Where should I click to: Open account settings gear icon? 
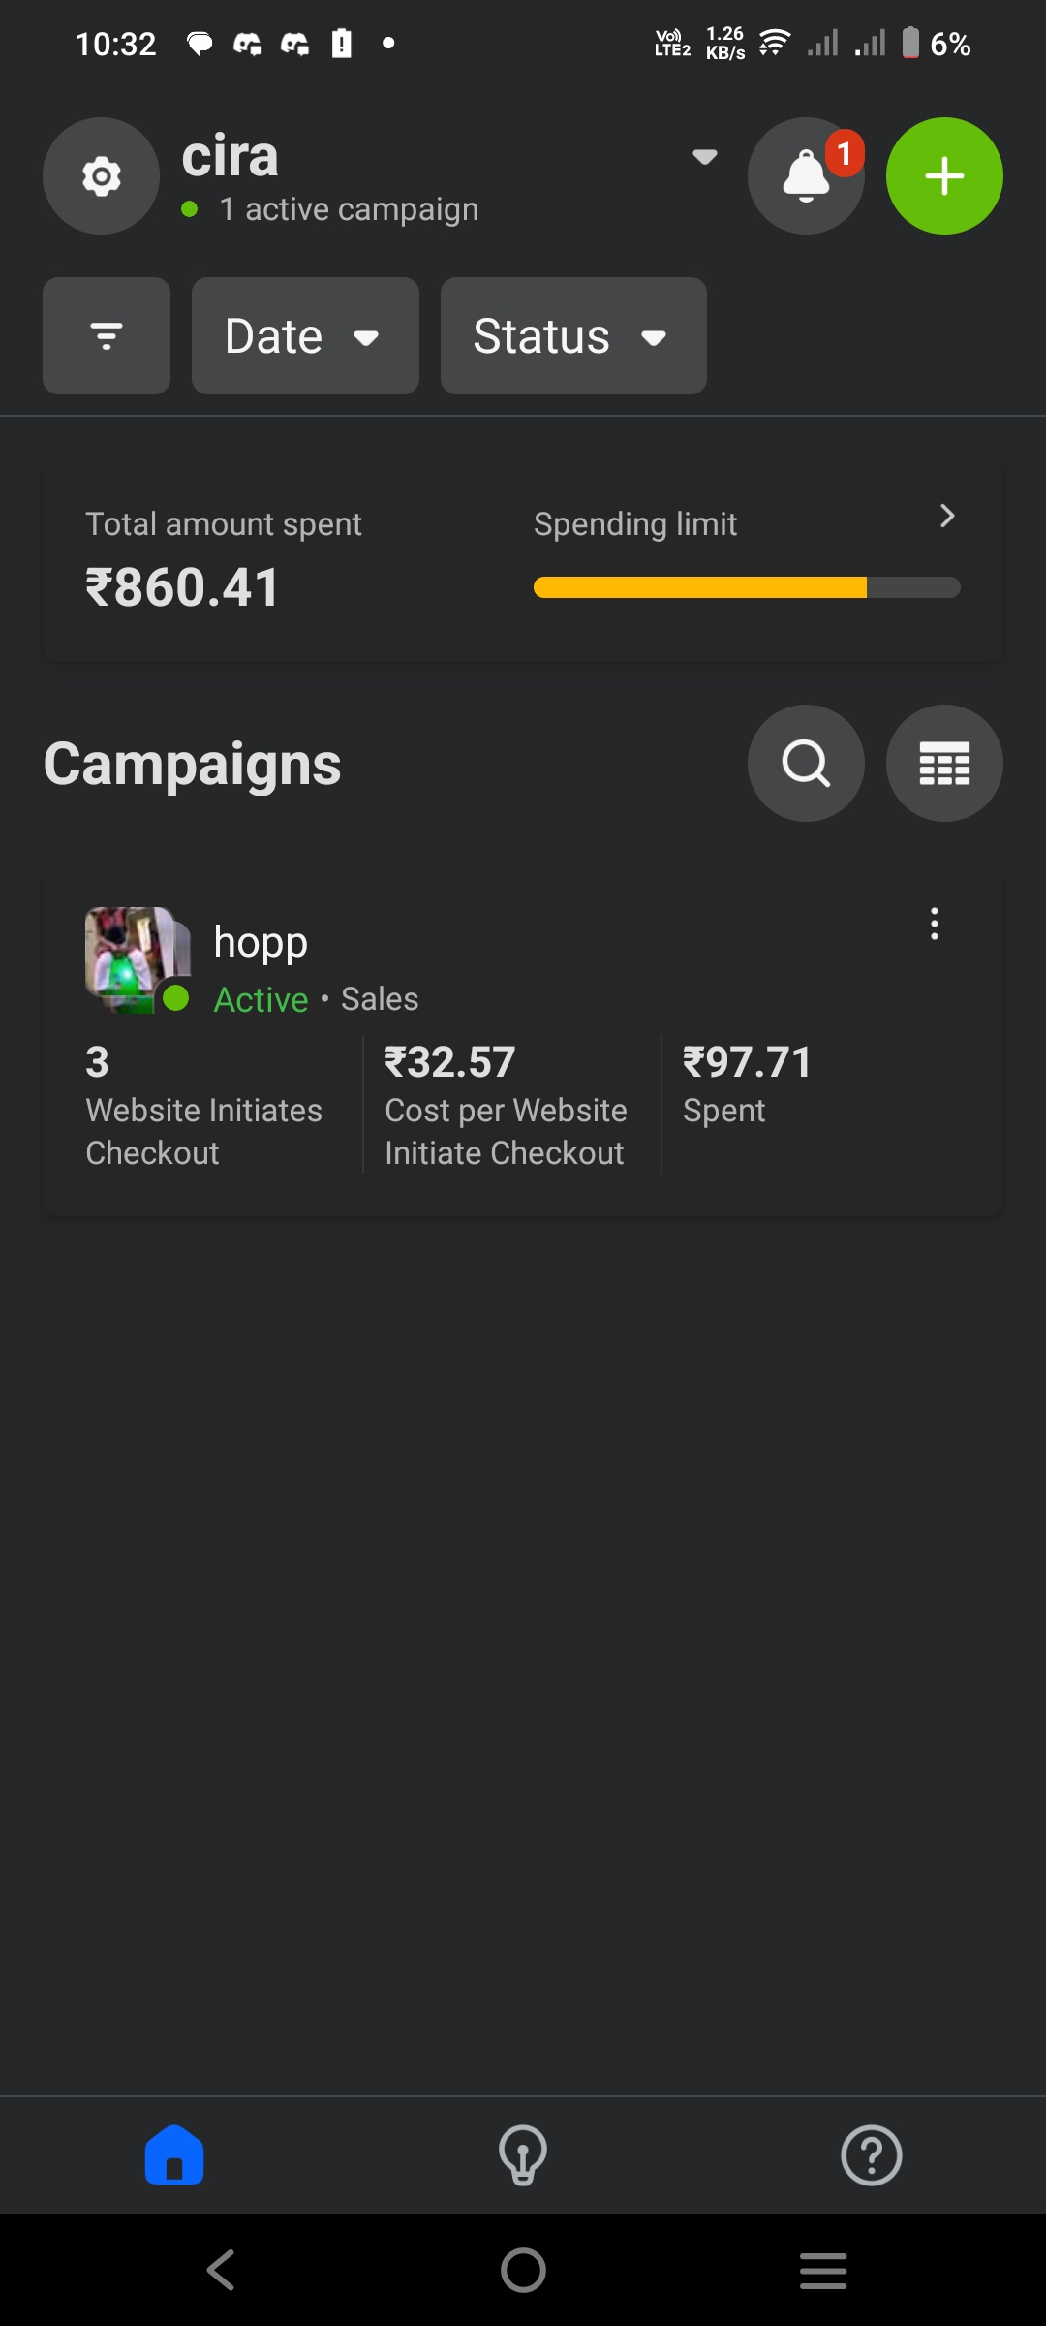(101, 176)
